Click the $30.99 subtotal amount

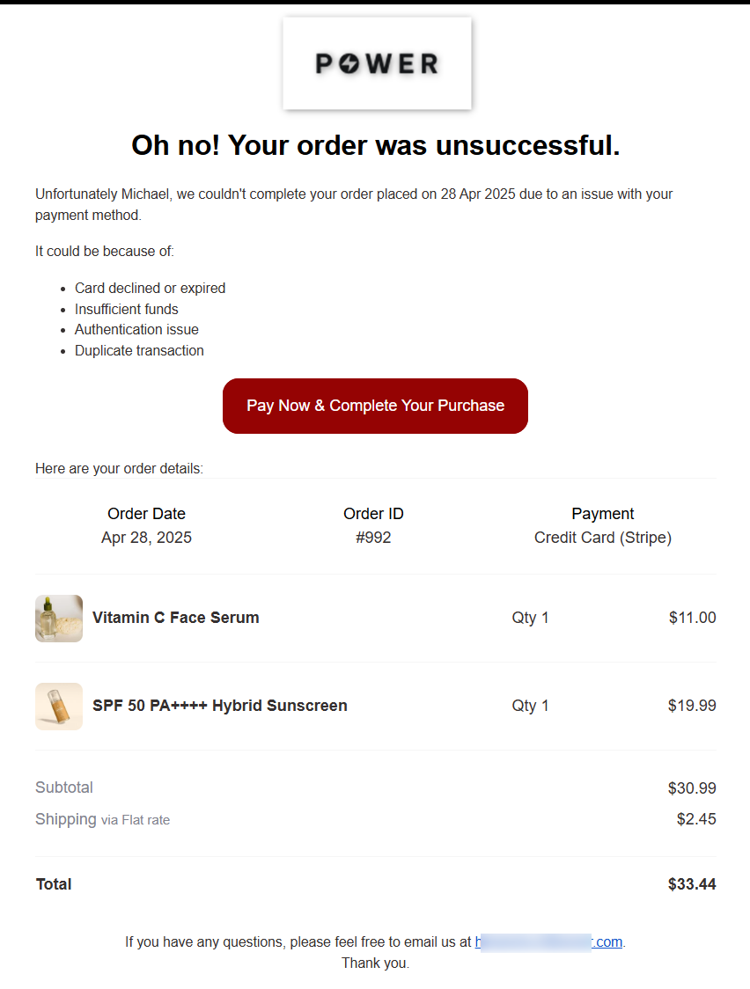click(692, 788)
